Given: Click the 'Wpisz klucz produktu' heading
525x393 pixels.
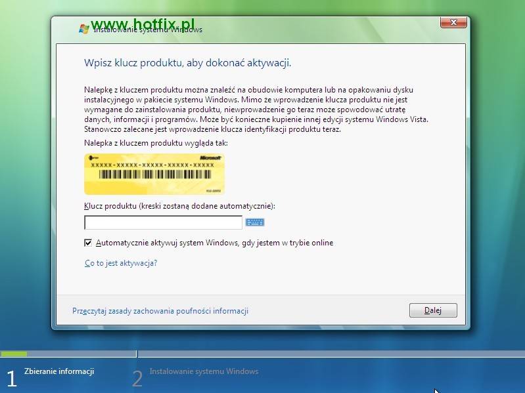Looking at the screenshot, I should pos(187,63).
